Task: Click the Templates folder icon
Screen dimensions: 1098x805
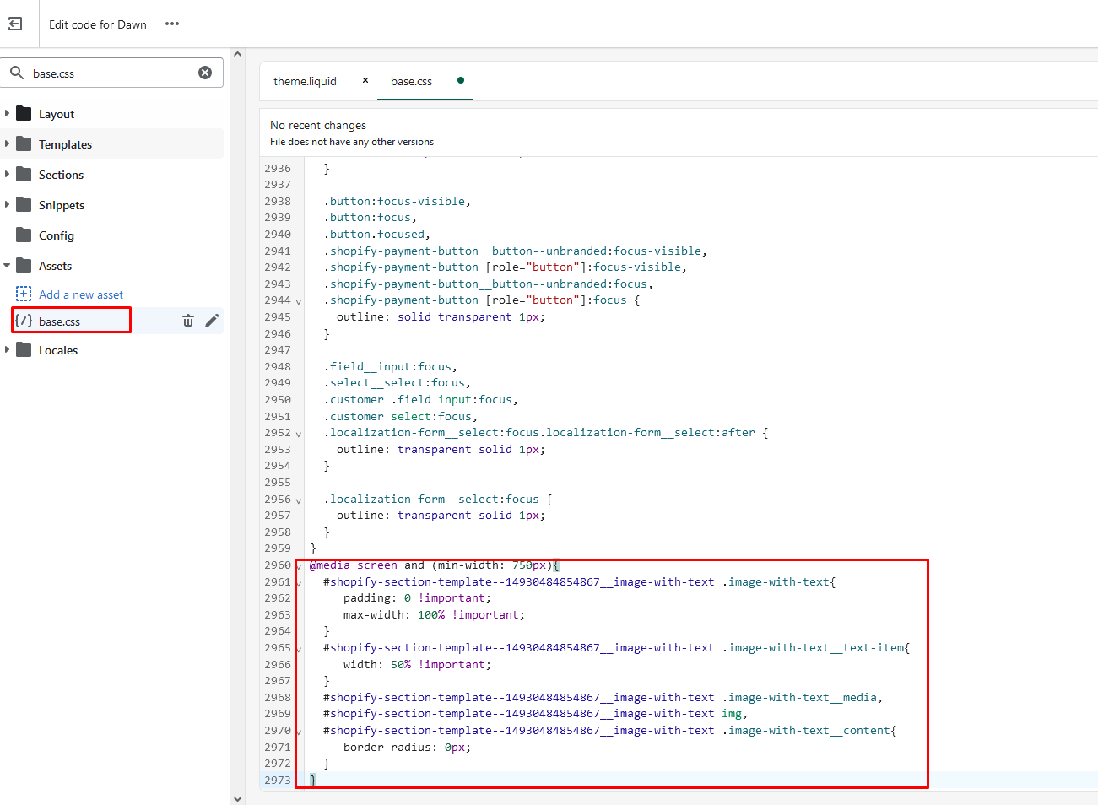Action: point(24,143)
